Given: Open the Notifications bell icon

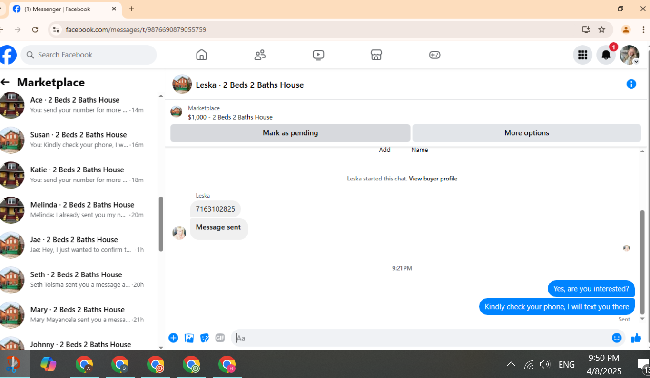Looking at the screenshot, I should point(606,55).
